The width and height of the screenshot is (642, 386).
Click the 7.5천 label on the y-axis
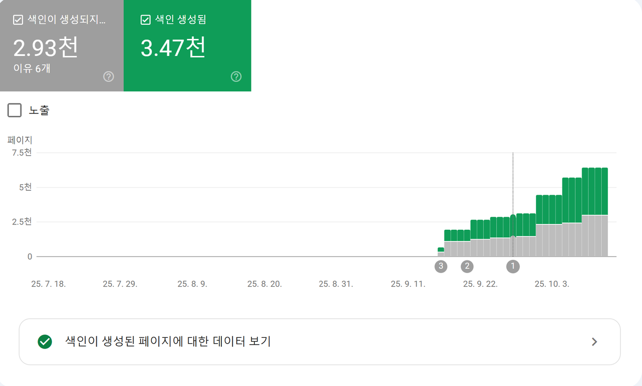click(x=22, y=152)
